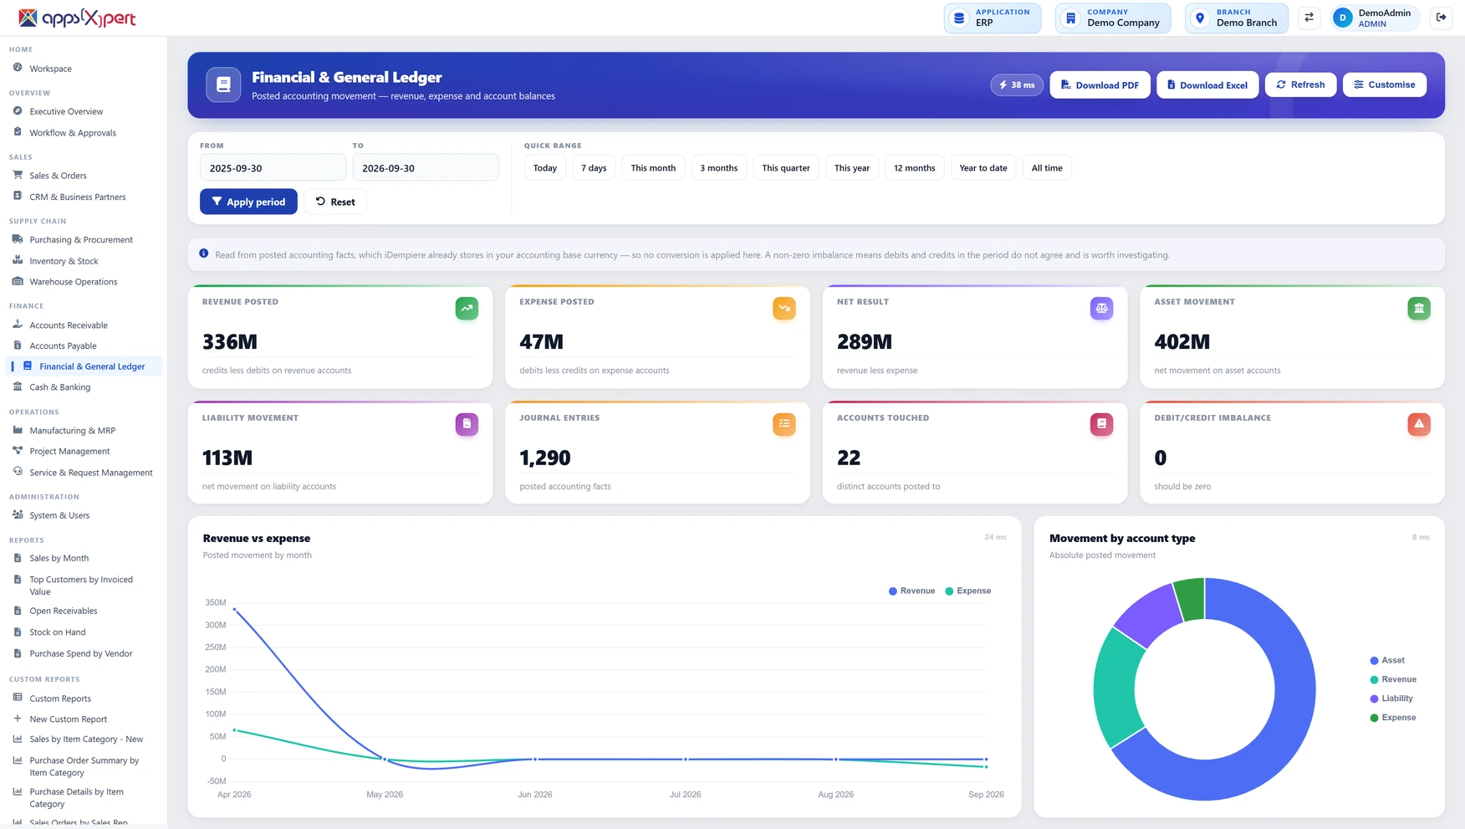Click the Customise button

tap(1385, 84)
